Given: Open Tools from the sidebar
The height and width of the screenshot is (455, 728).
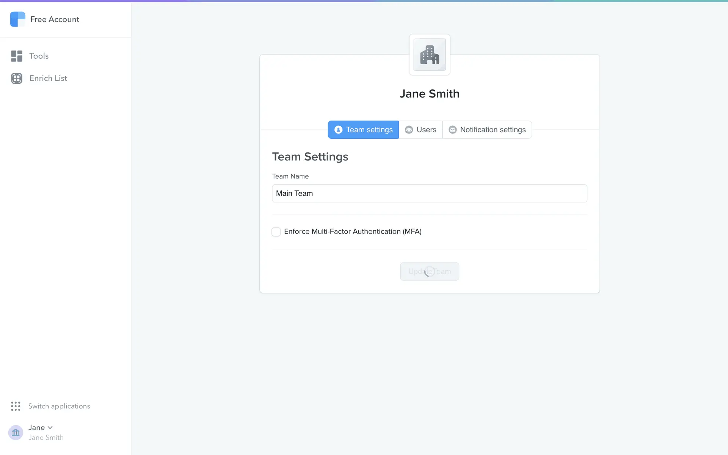Looking at the screenshot, I should (x=39, y=56).
